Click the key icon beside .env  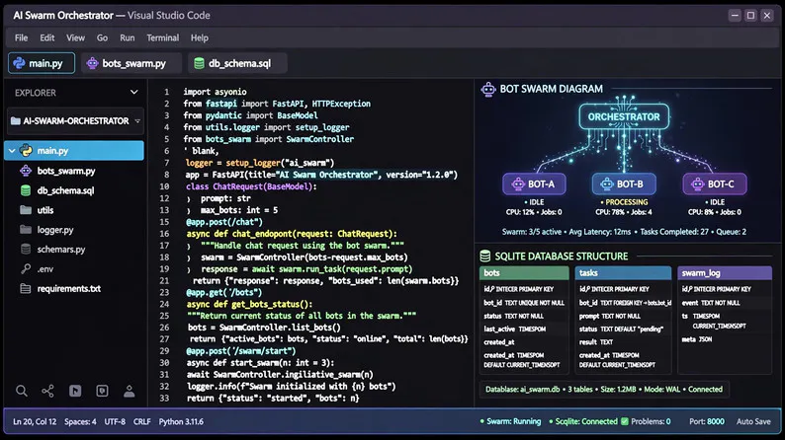[26, 268]
